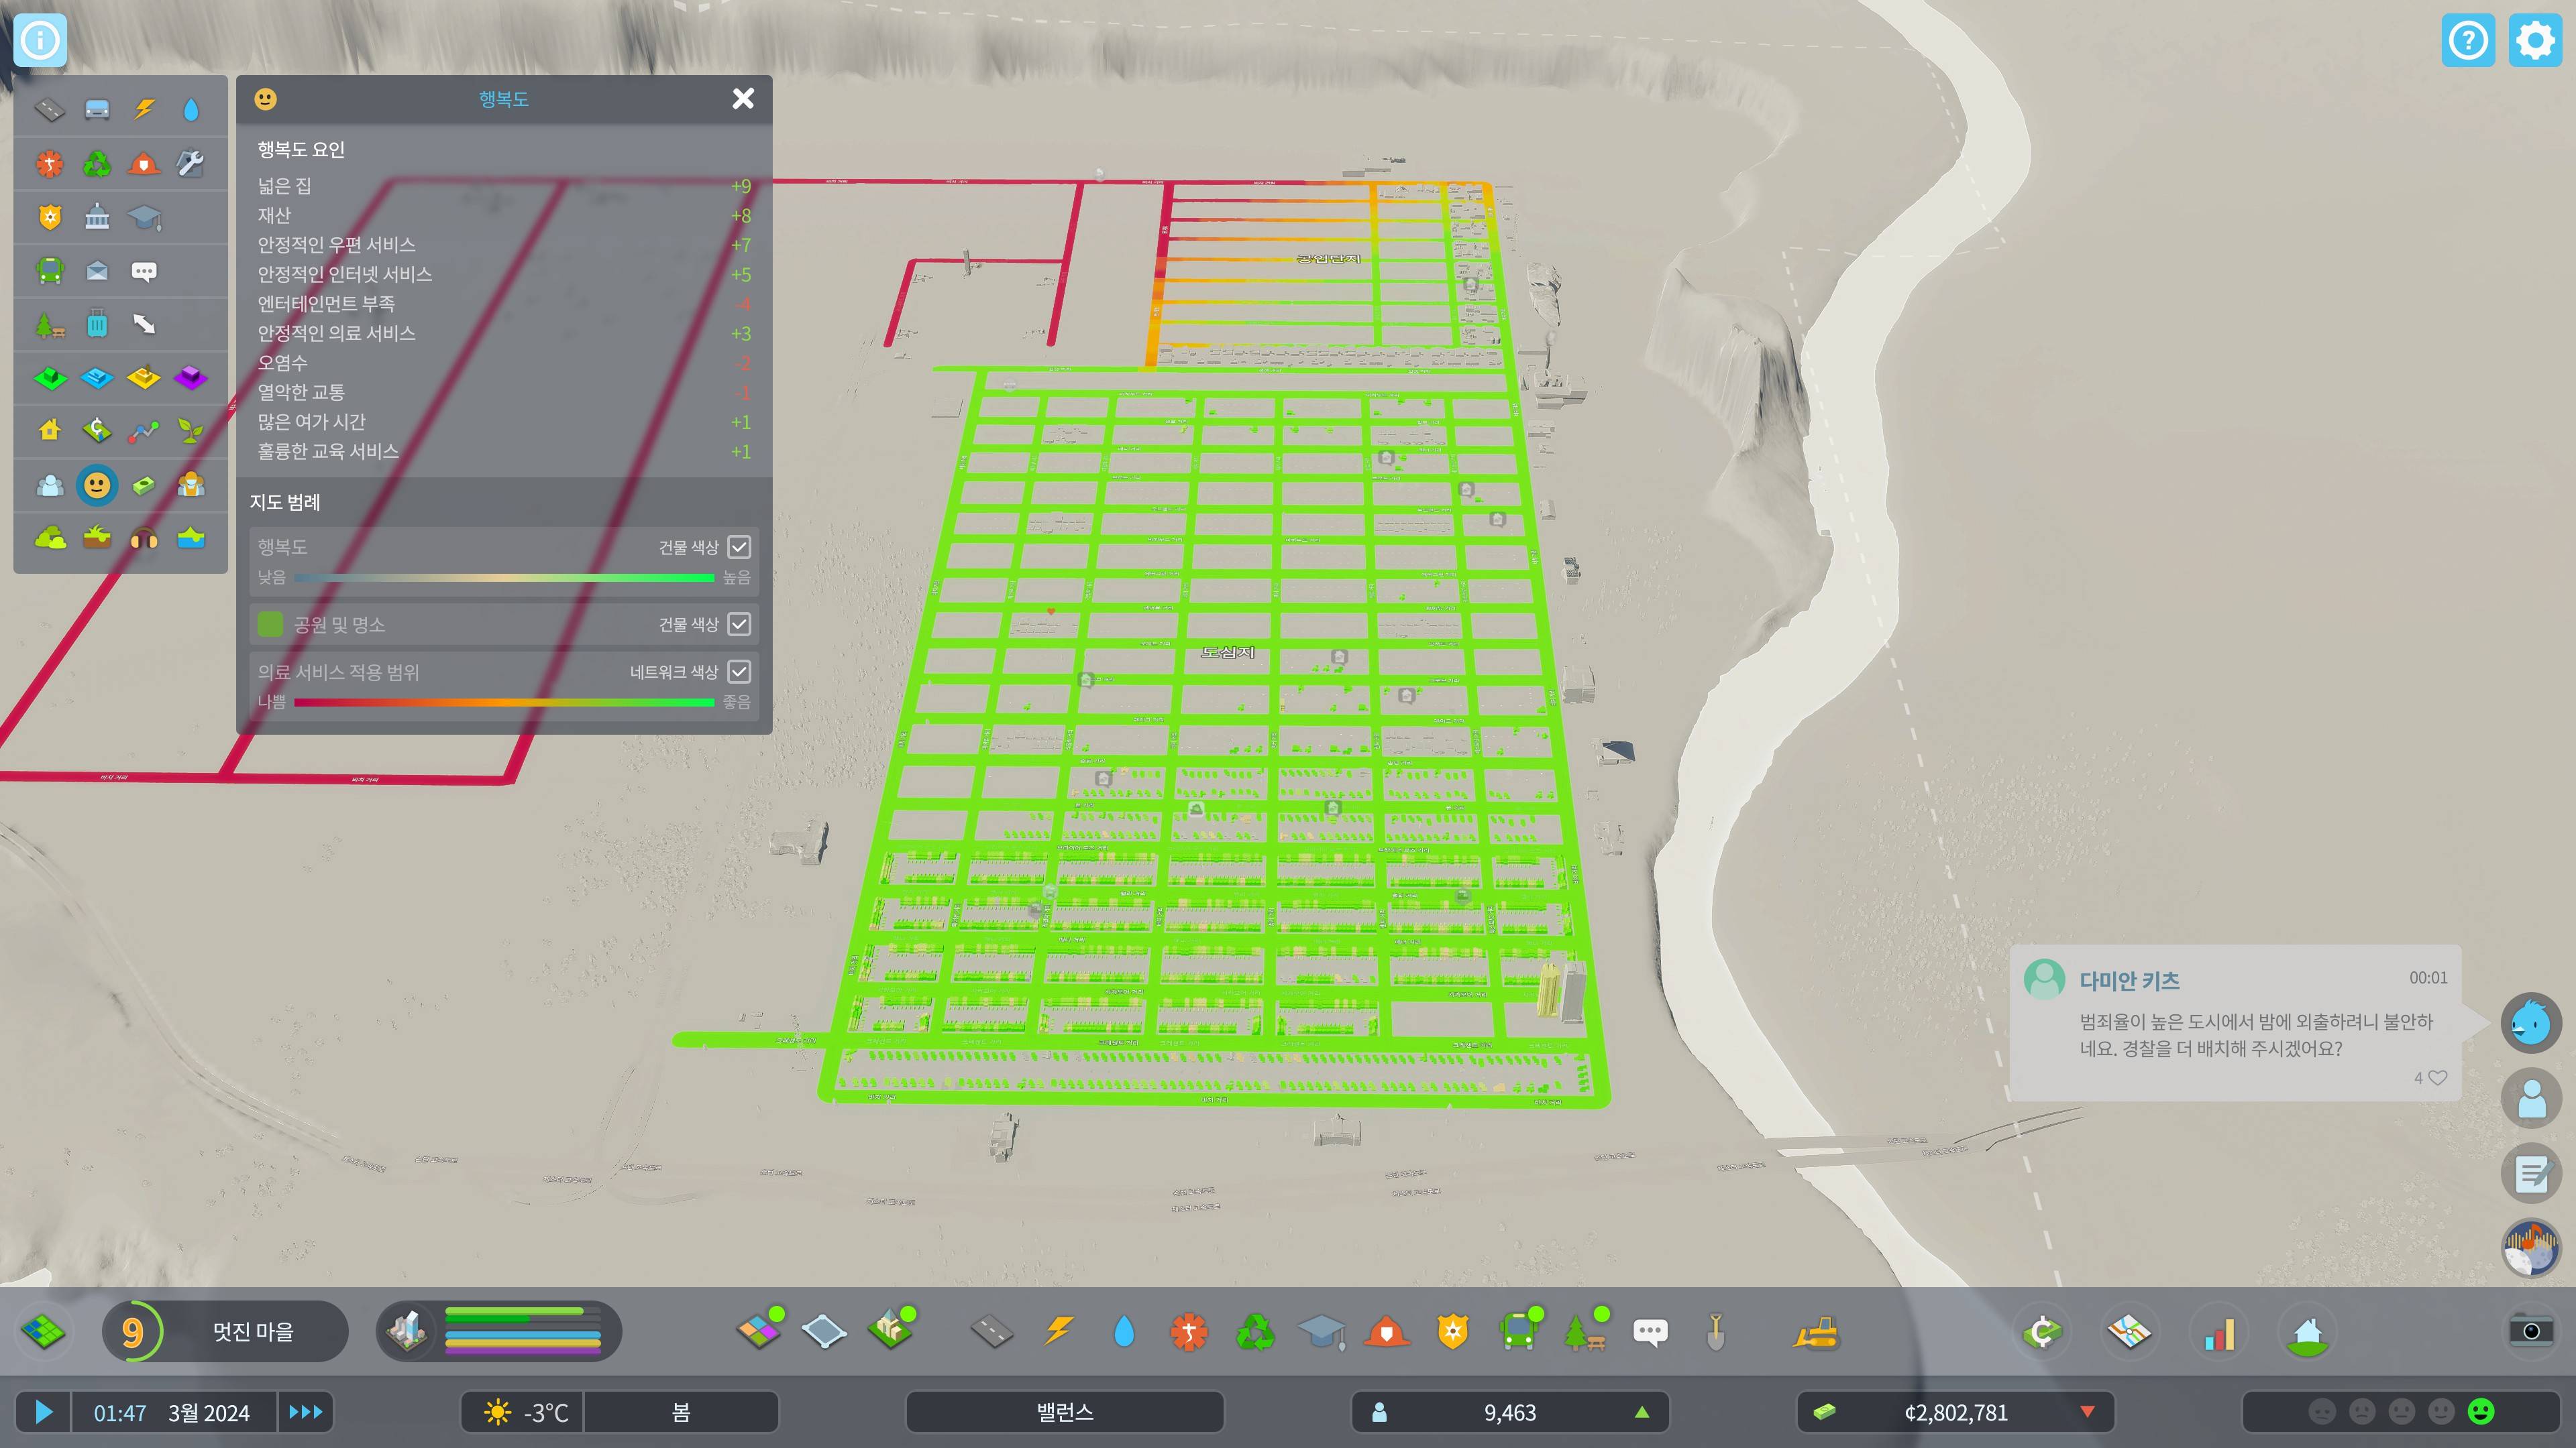Viewport: 2576px width, 1448px height.
Task: Like 다미안 키츠's chirp with heart
Action: coord(2438,1077)
